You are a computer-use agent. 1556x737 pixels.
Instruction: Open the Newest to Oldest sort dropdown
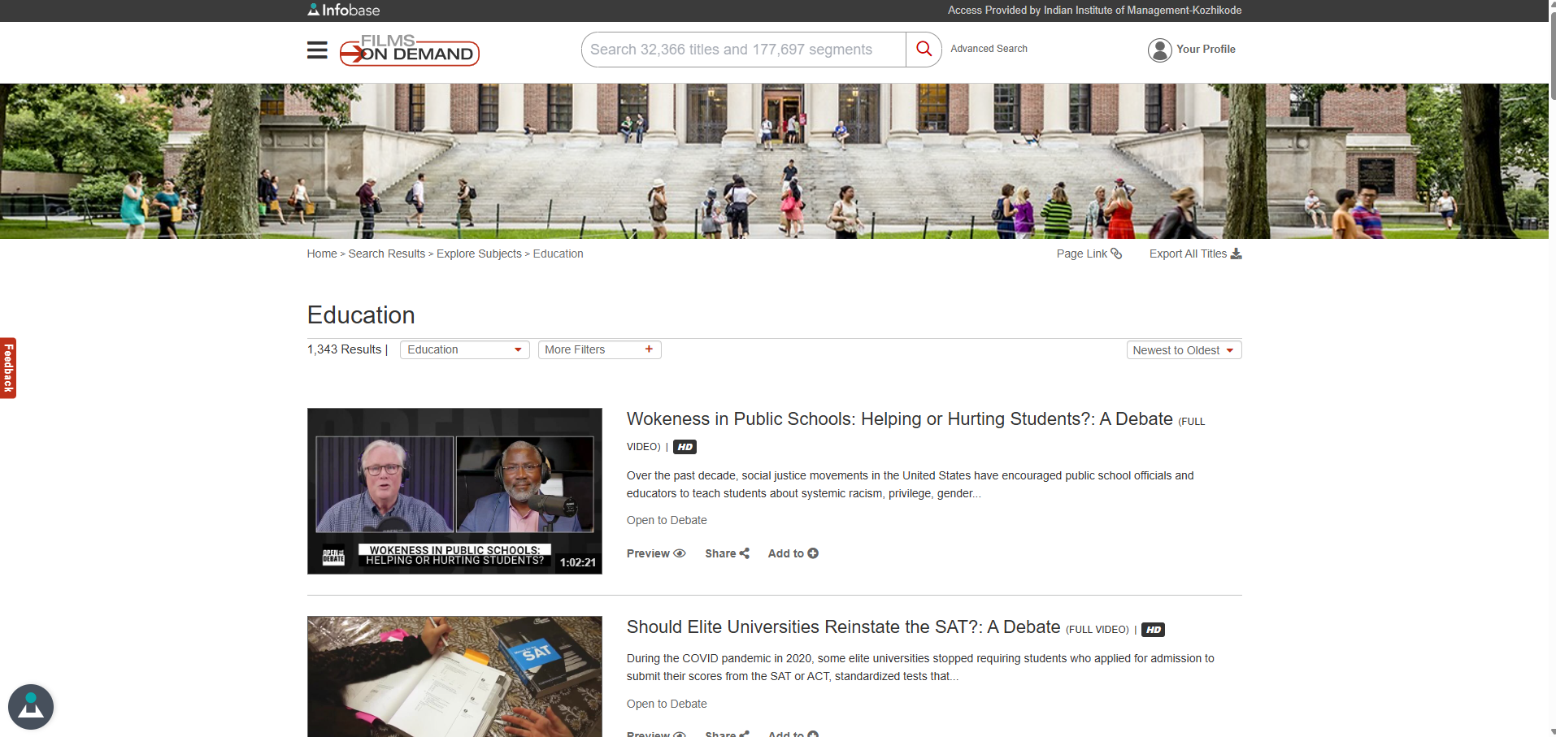click(1183, 350)
